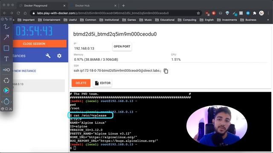Select the rectangle annotation tool
This screenshot has width=273, height=153.
click(6, 48)
